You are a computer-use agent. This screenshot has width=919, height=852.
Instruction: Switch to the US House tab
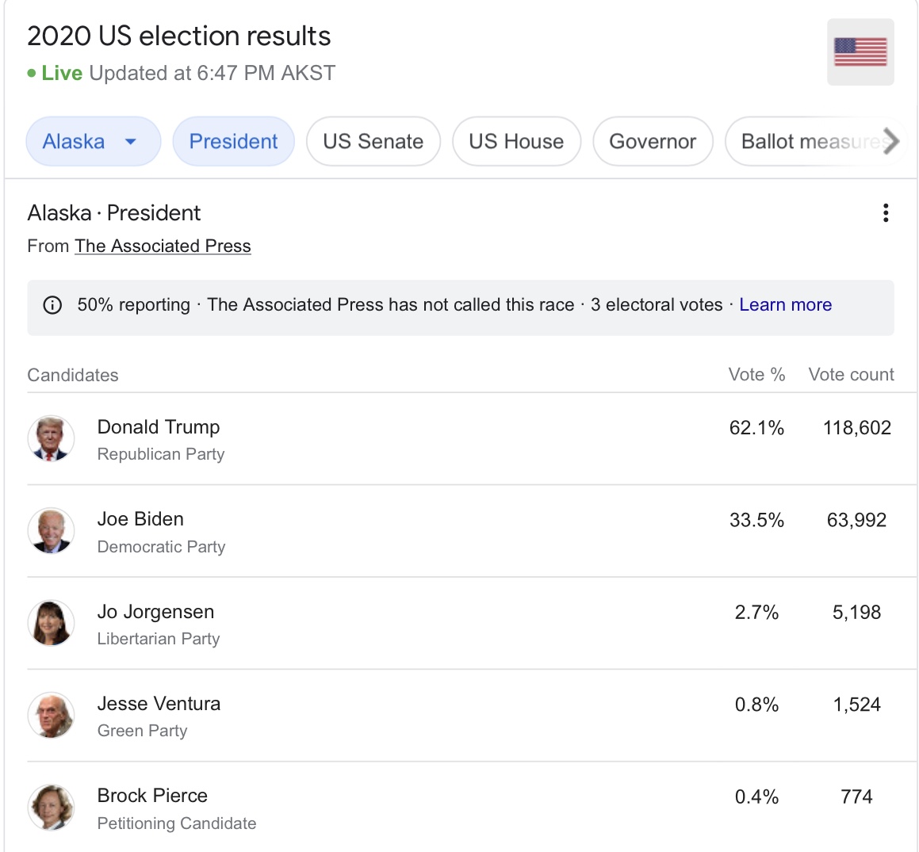pyautogui.click(x=516, y=142)
